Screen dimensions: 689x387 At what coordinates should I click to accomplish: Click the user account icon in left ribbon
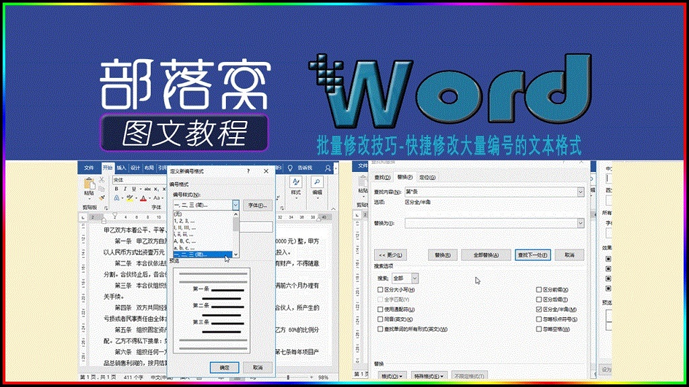tap(328, 168)
